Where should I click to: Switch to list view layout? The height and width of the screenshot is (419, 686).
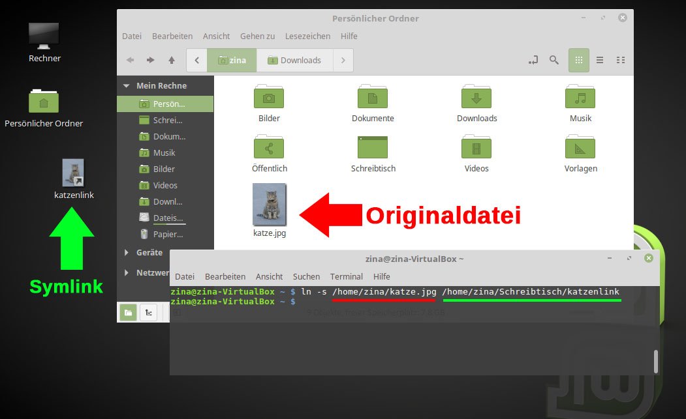(x=600, y=59)
